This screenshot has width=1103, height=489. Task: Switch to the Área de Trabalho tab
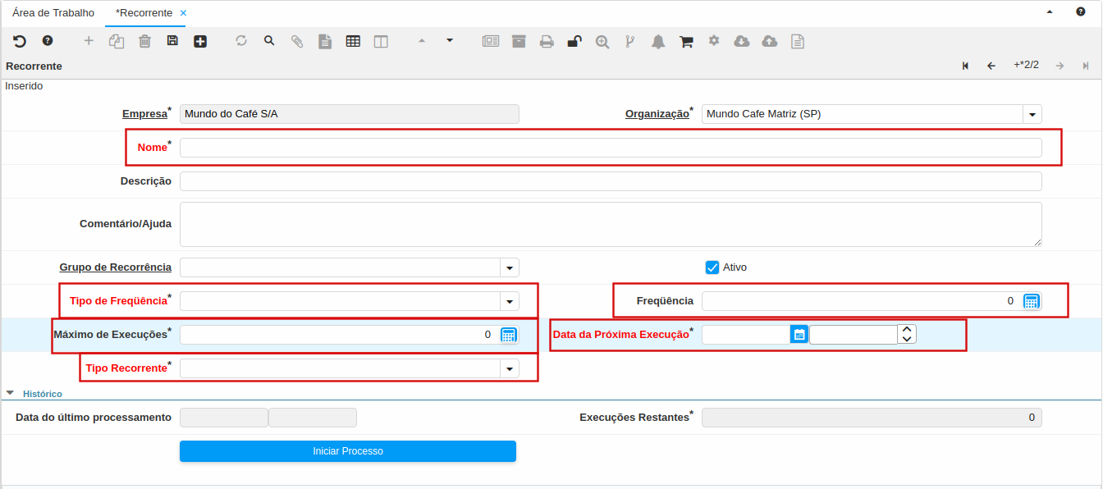tap(53, 13)
